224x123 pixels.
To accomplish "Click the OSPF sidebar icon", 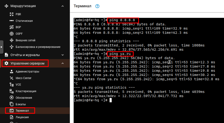I will coord(11,34).
